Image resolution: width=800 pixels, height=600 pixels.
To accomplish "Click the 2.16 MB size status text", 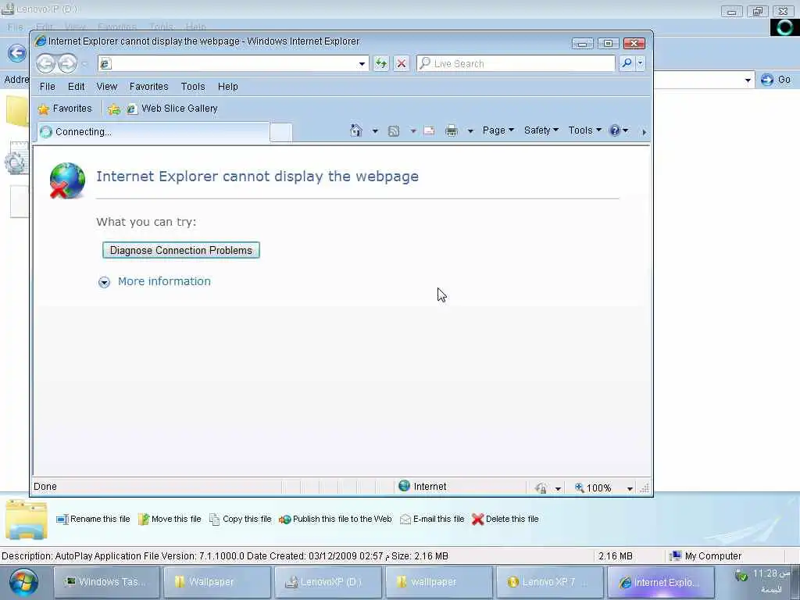I will click(616, 556).
